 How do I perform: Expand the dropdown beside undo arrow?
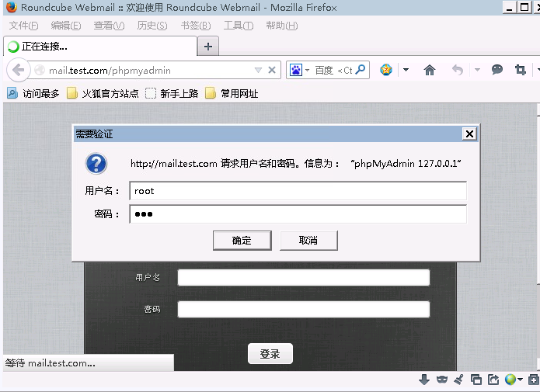click(477, 70)
